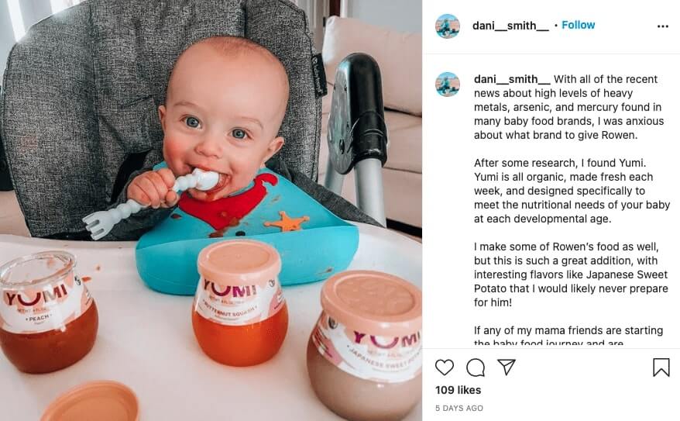
Task: Share the post via paper plane icon
Action: [x=506, y=368]
